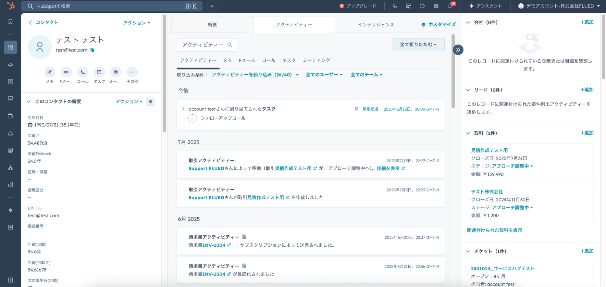Viewport: 606px width, 287px height.
Task: Open bookmarks icon in left sidebar
Action: tap(10, 22)
